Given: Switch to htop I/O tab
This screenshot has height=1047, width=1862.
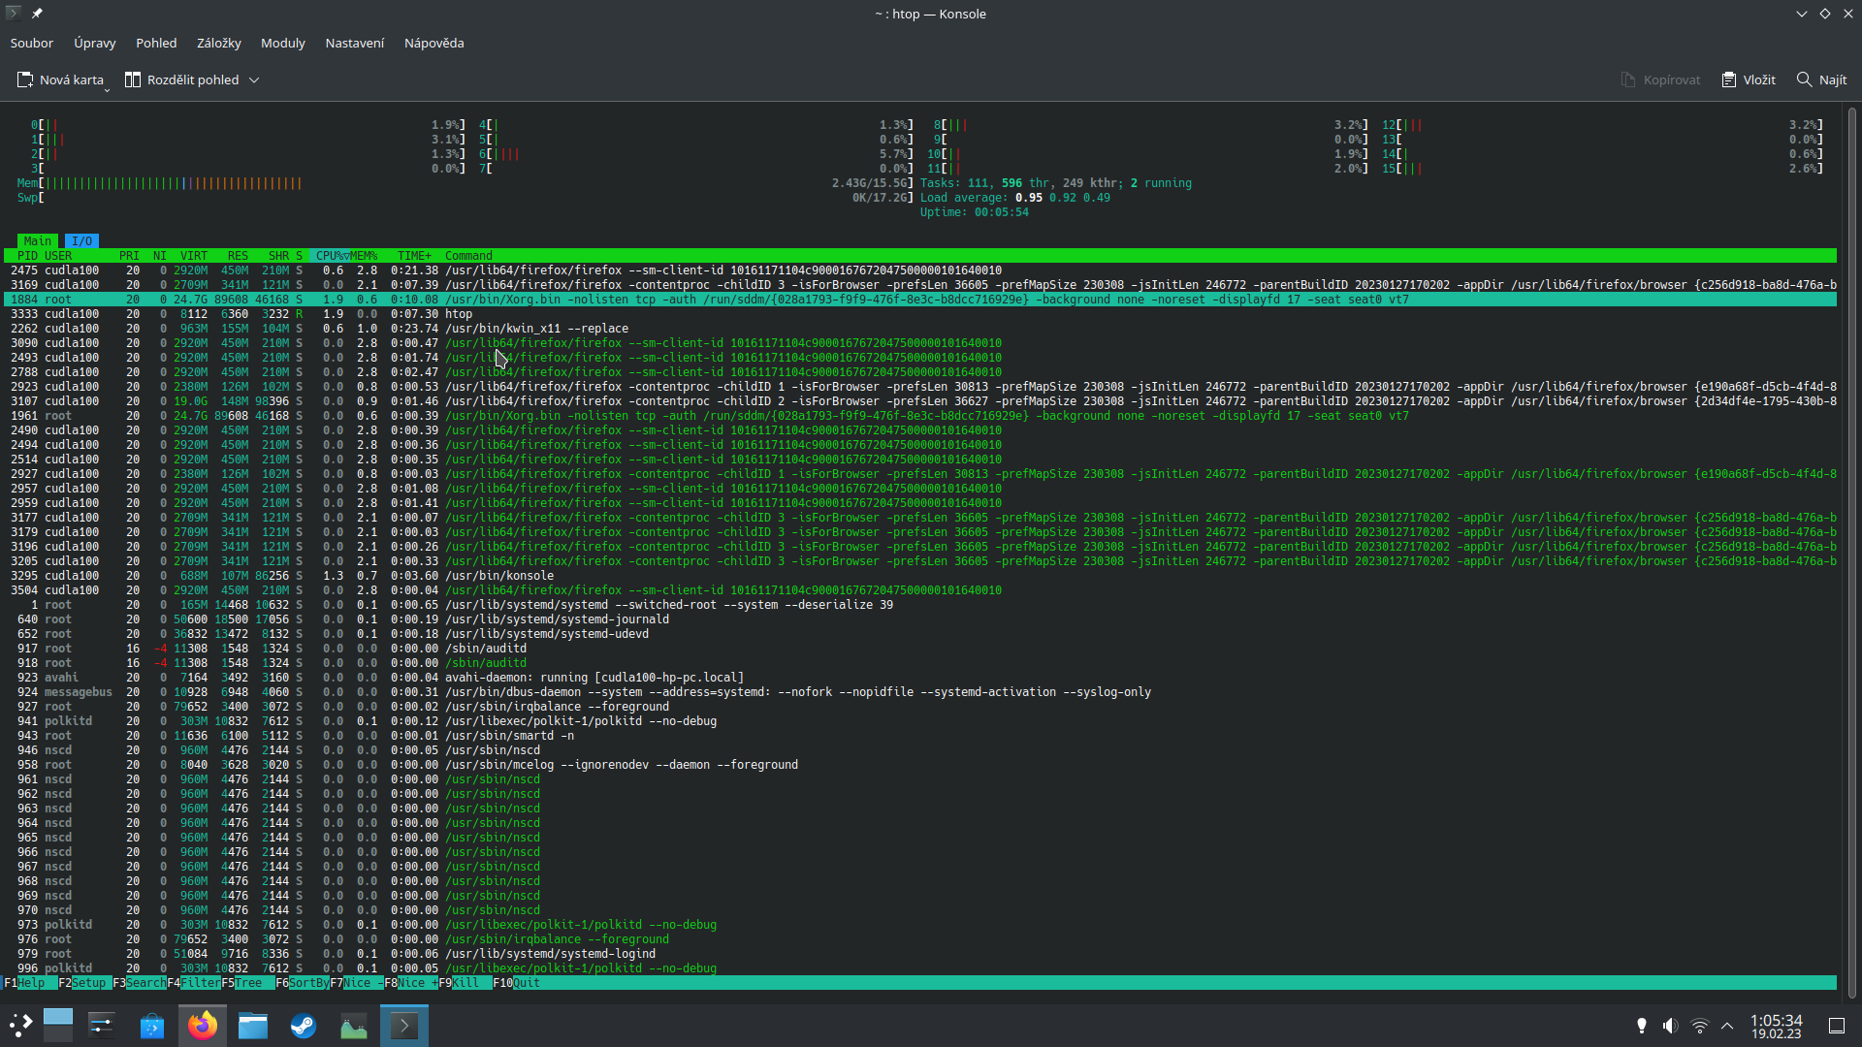Looking at the screenshot, I should [x=82, y=240].
